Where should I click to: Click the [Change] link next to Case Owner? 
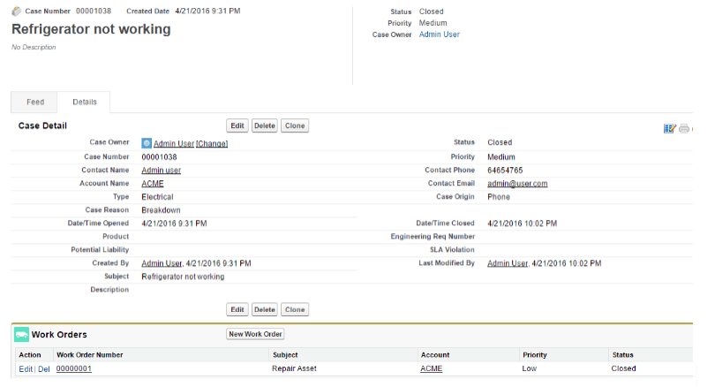(212, 143)
